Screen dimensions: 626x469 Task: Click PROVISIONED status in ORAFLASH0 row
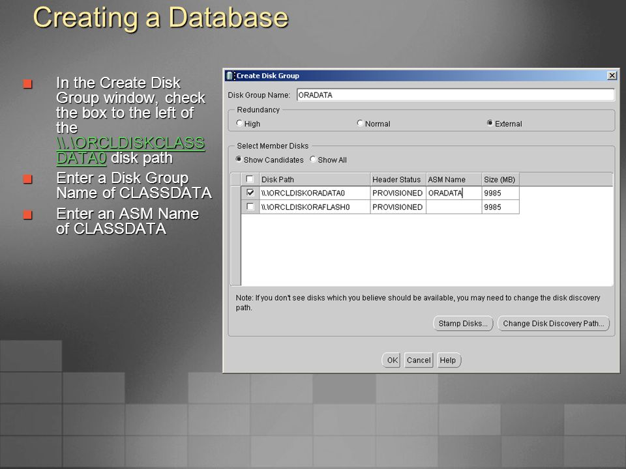coord(398,207)
